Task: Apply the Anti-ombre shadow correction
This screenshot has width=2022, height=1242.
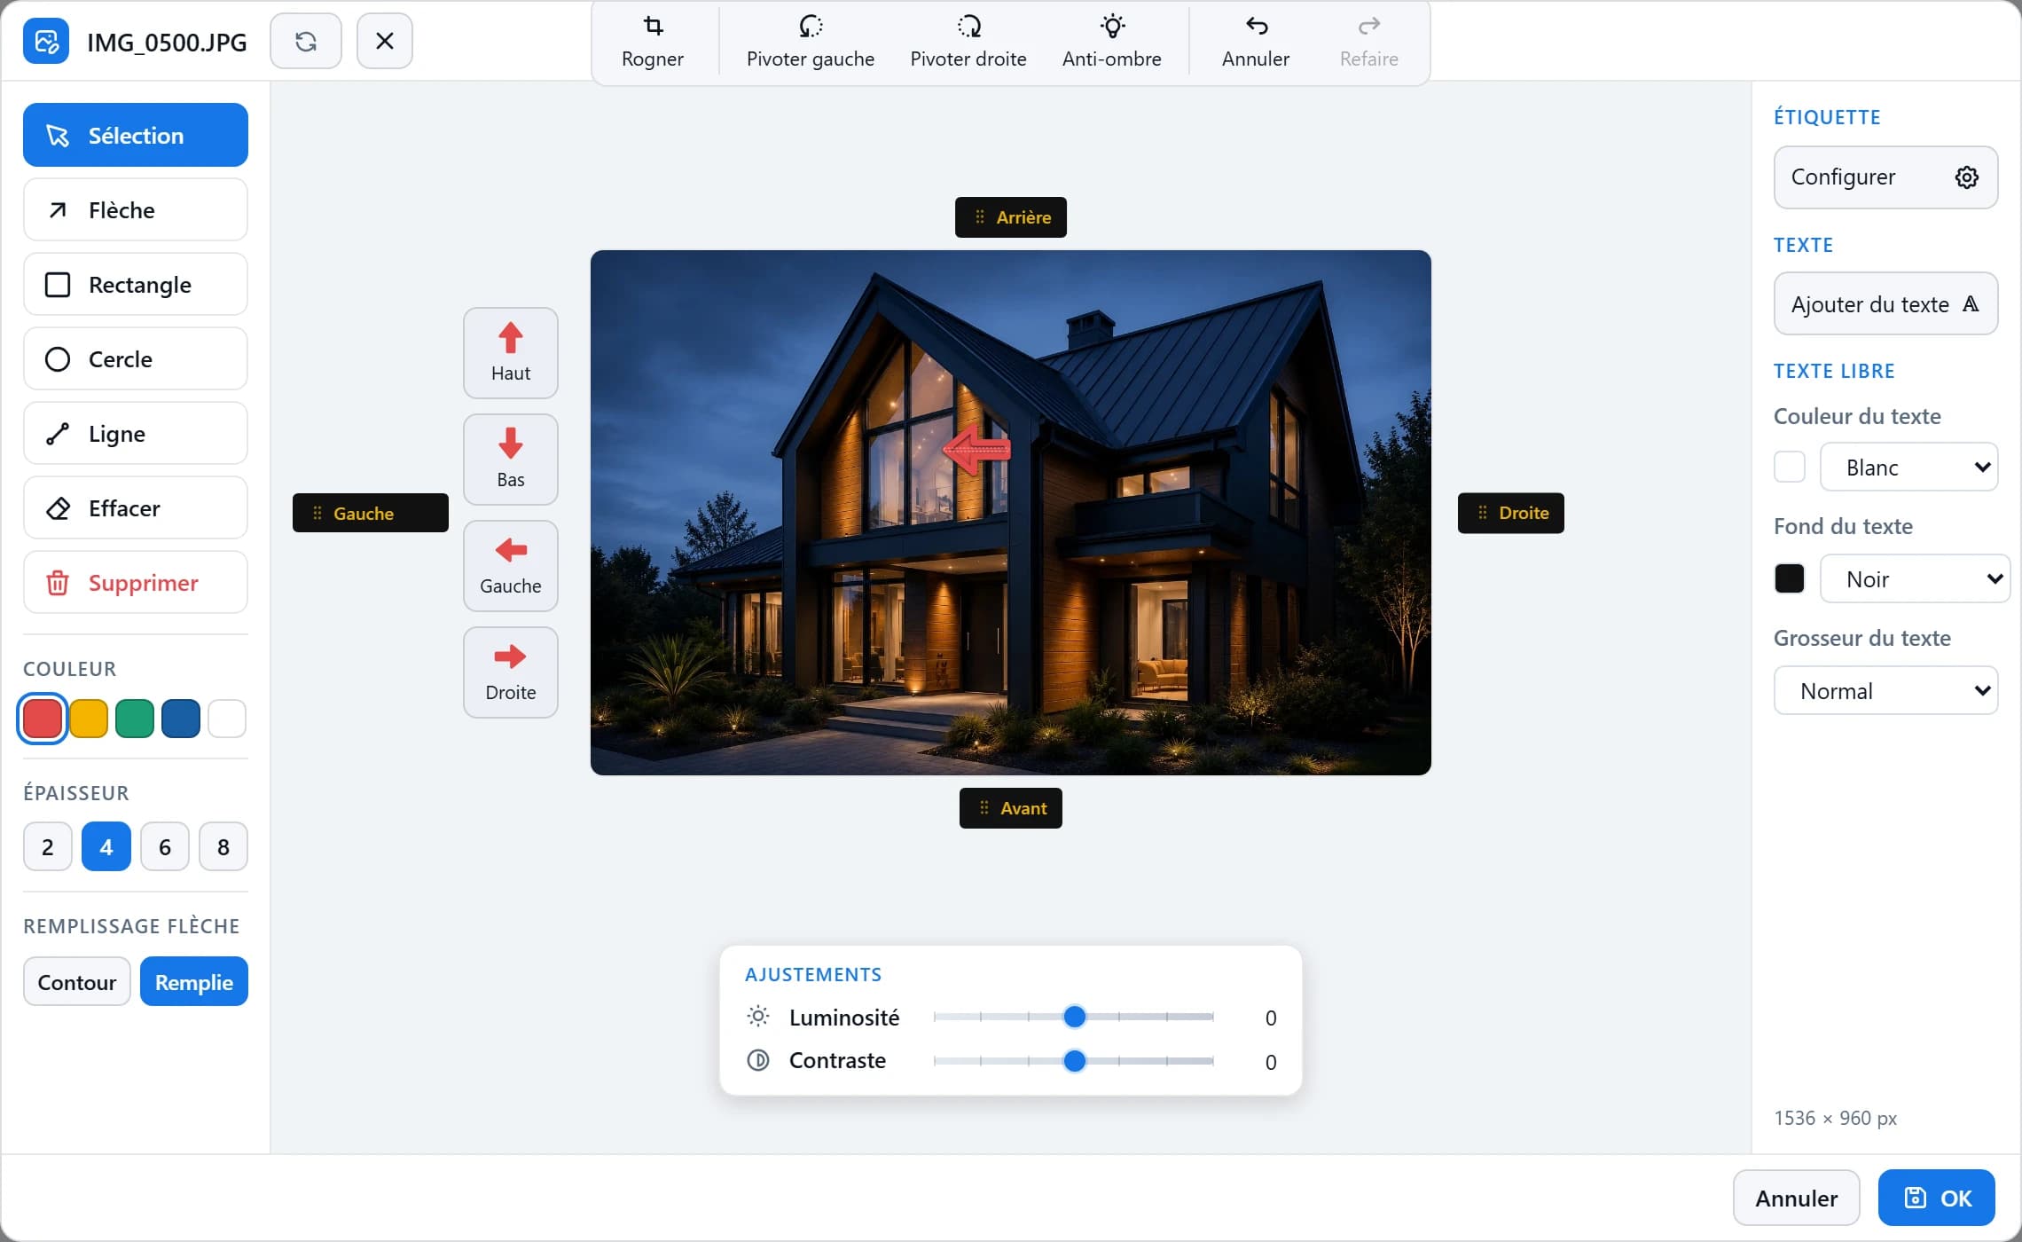Action: pos(1112,42)
